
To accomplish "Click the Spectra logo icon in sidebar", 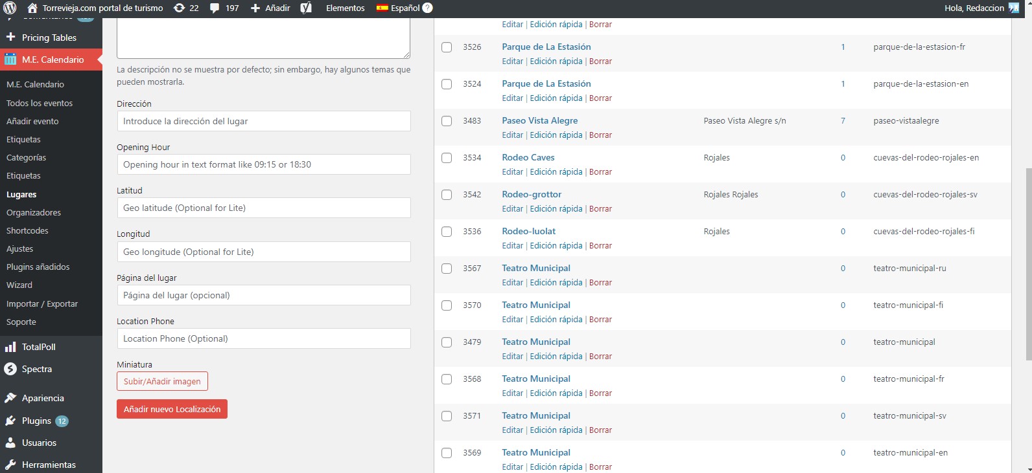I will pos(10,369).
